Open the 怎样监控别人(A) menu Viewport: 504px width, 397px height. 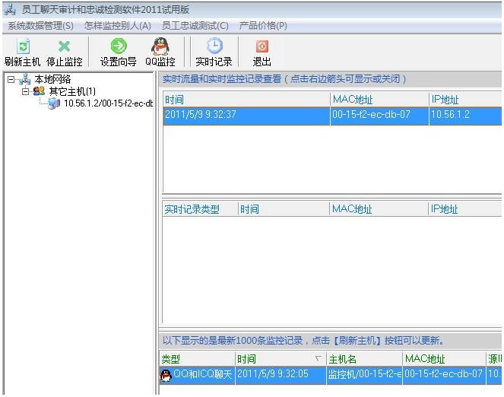(118, 26)
